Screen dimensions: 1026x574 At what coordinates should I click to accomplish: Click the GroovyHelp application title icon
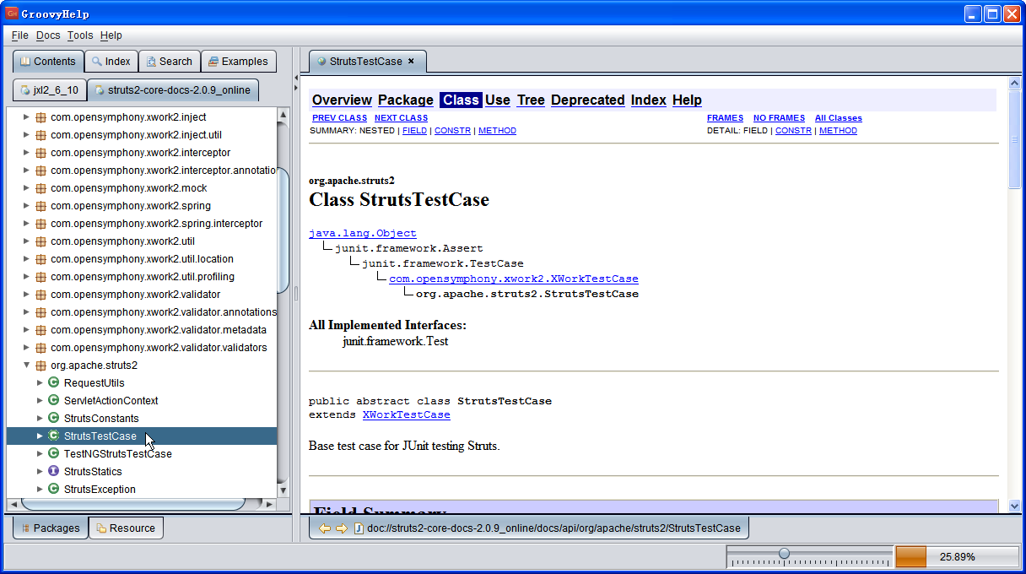pos(12,14)
